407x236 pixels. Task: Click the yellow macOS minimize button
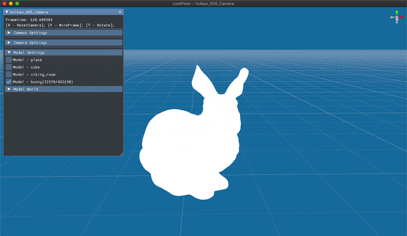(x=11, y=3)
